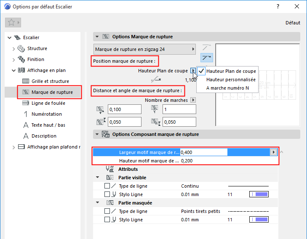Click the Grille et structure icon
Screen dimensions: 307x239
(x=26, y=81)
